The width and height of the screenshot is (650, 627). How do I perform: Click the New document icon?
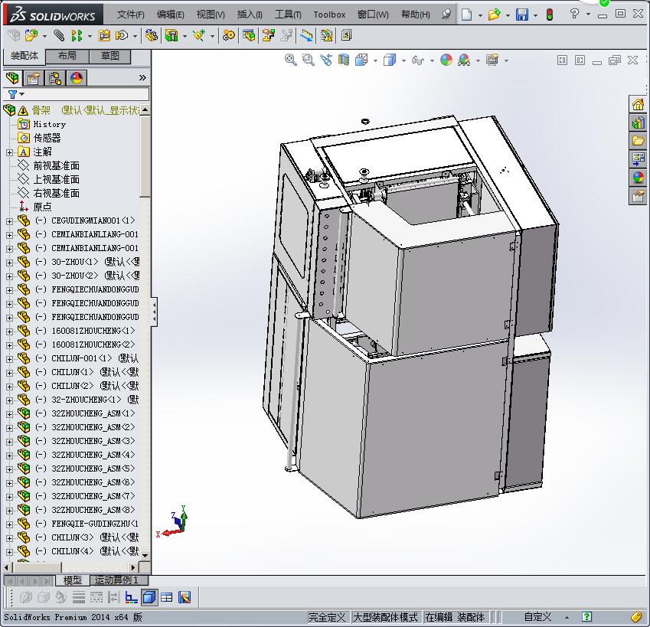[x=467, y=15]
